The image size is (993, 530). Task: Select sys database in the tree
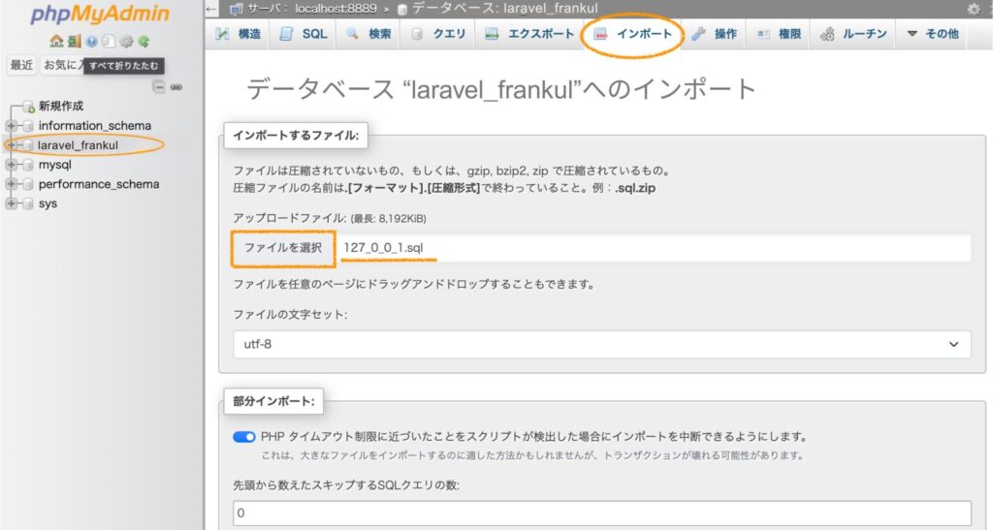pyautogui.click(x=48, y=203)
